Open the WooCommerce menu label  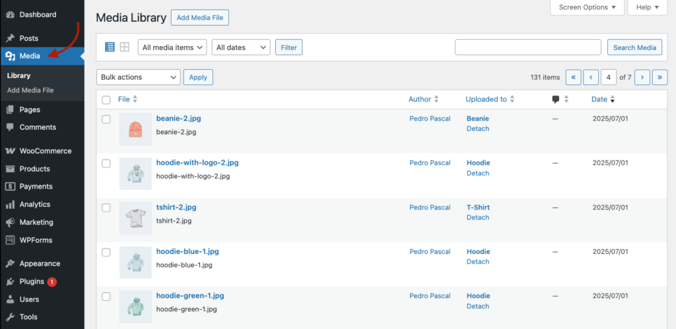(46, 151)
